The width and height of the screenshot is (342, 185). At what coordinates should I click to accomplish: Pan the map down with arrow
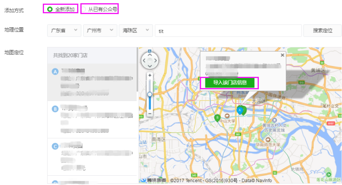tap(150, 66)
